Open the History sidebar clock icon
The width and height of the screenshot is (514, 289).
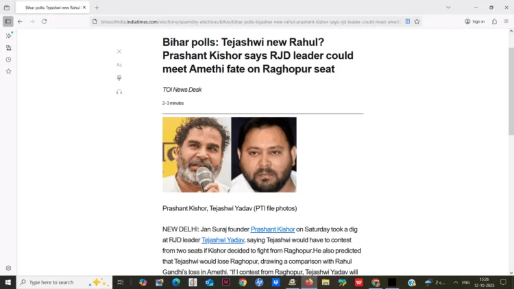pyautogui.click(x=8, y=60)
